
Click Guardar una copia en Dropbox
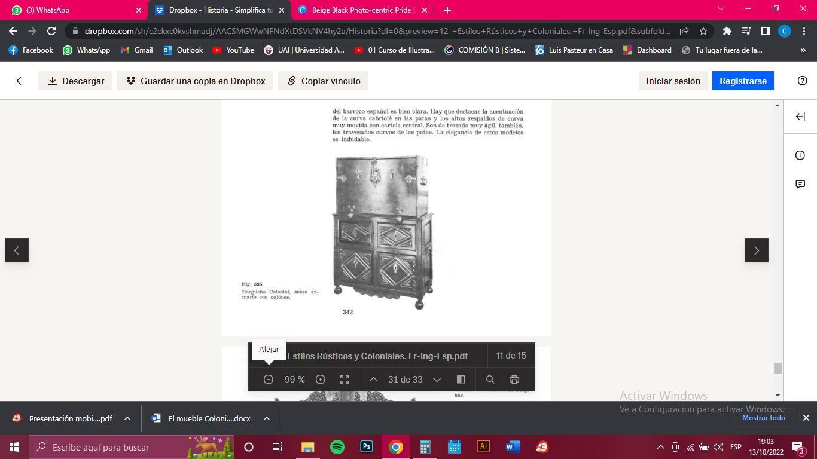(195, 81)
